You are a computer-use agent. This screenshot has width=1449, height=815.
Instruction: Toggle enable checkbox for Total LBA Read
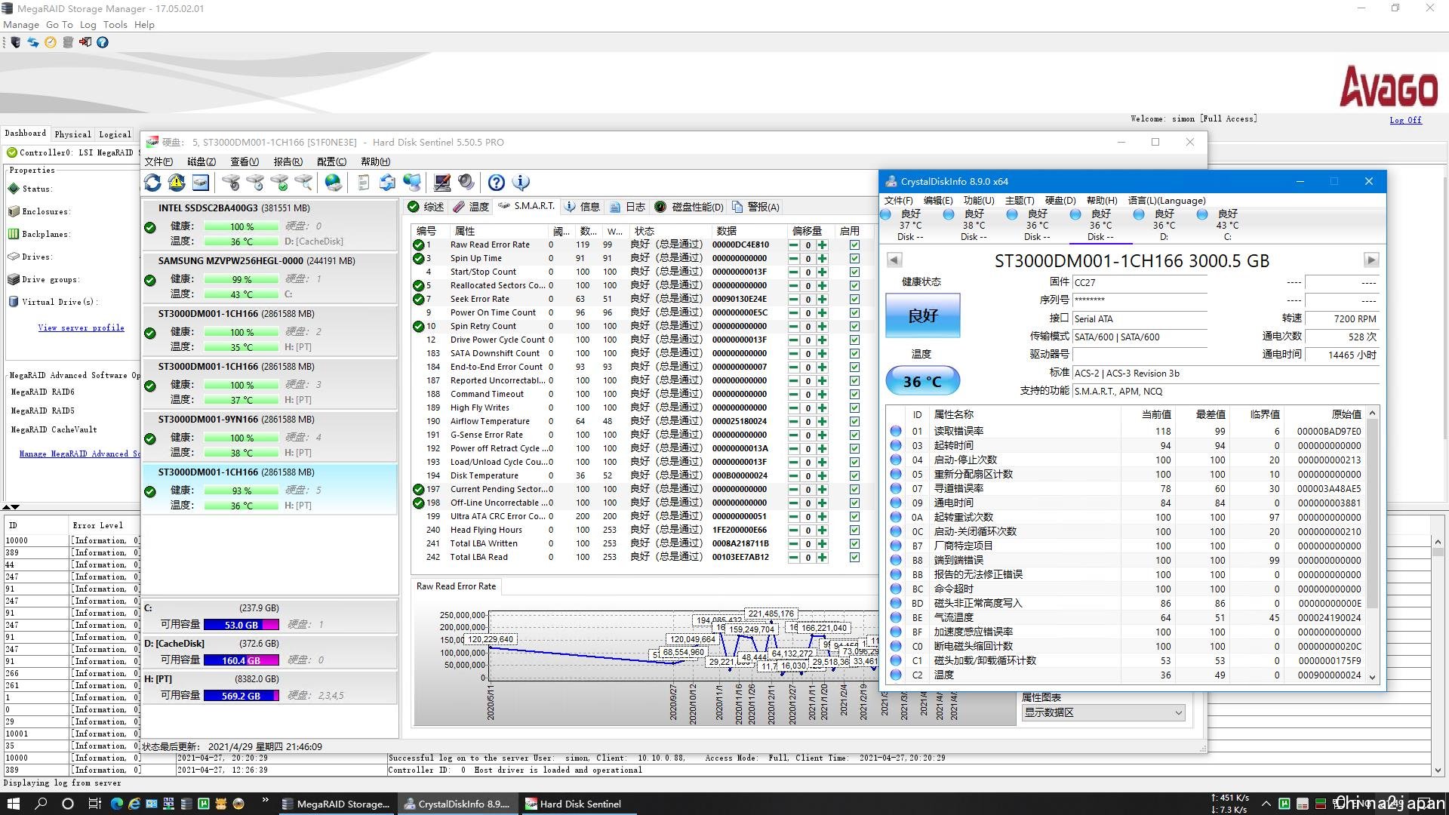tap(854, 558)
